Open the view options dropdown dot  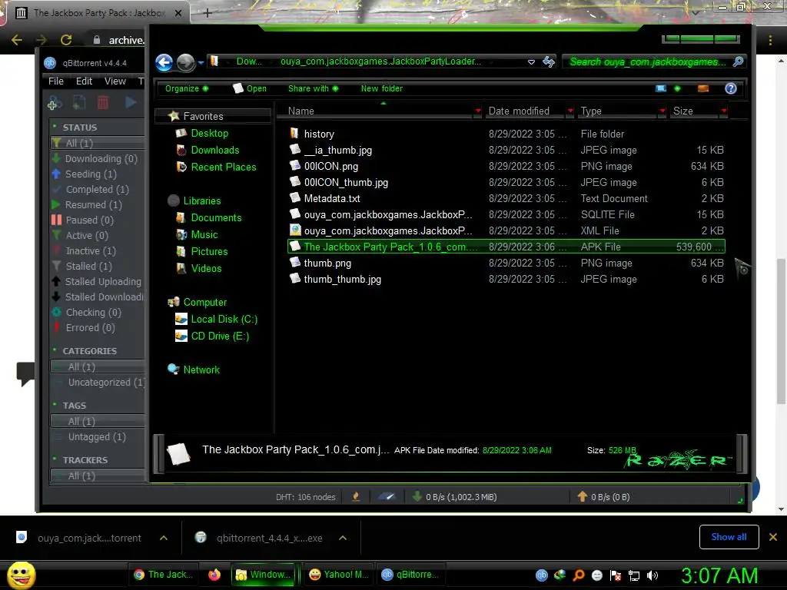[678, 88]
